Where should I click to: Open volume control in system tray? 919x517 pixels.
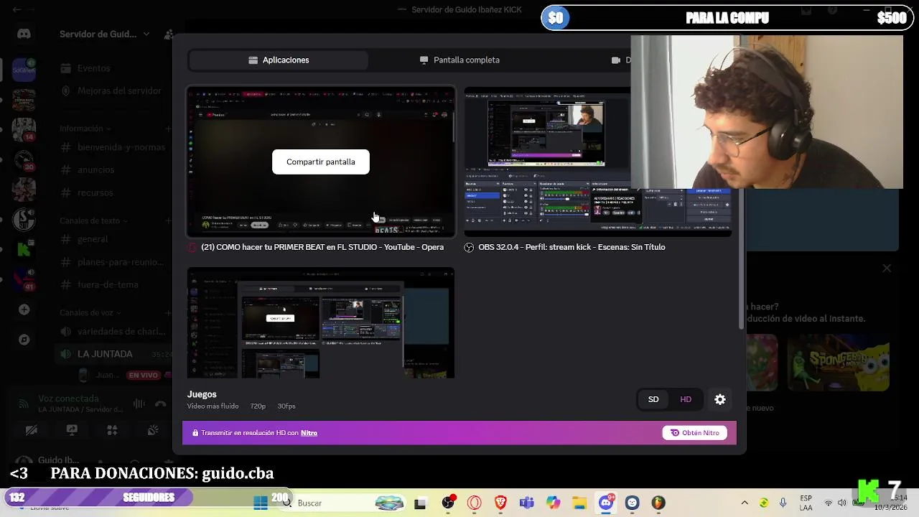click(841, 503)
